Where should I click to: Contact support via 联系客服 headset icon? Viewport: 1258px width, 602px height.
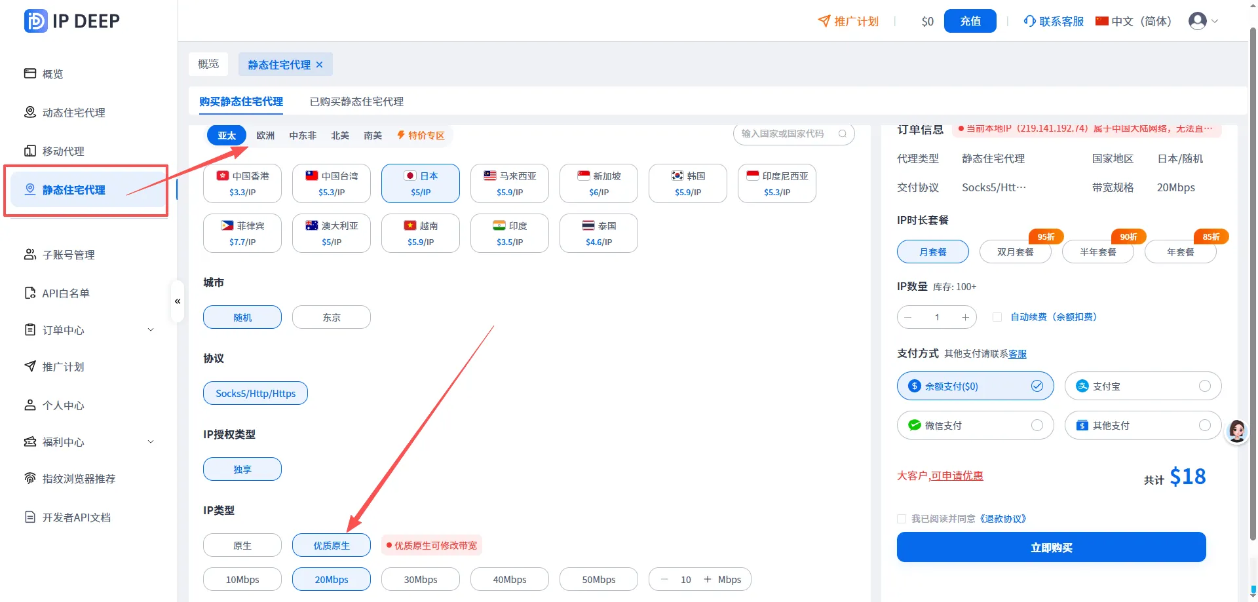click(x=1030, y=21)
